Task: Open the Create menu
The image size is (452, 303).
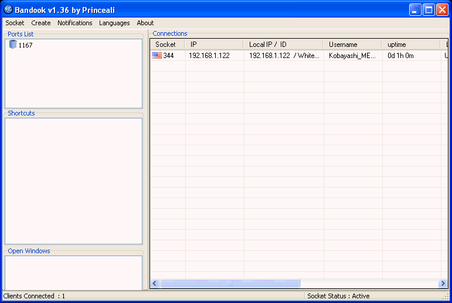Action: click(x=41, y=23)
